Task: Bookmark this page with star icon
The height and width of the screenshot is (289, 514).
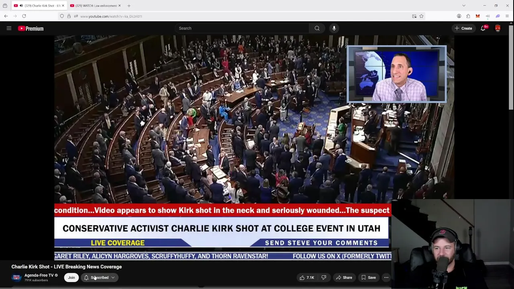Action: click(421, 16)
